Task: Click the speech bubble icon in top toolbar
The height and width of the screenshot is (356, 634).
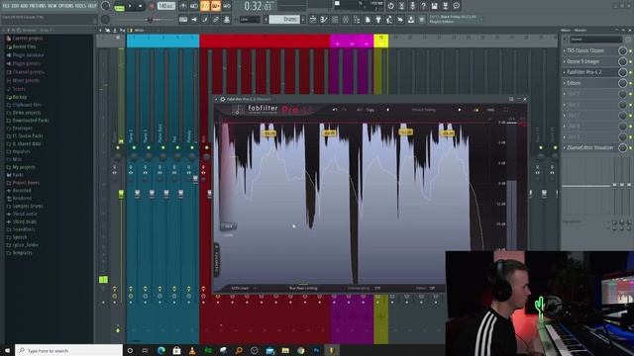Action: (x=456, y=6)
